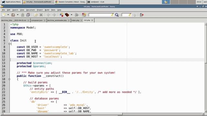Open the Build menu
207x116 pixels.
tap(47, 10)
